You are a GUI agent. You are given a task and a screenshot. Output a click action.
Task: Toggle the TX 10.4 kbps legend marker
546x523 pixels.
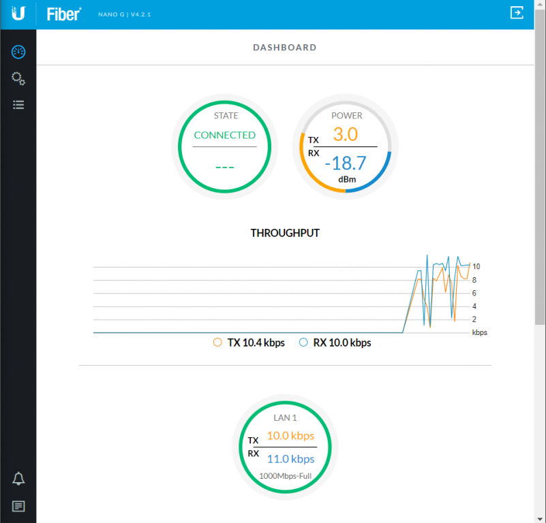click(217, 343)
